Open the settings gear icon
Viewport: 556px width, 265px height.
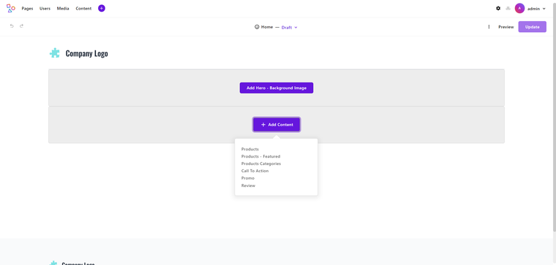point(498,8)
